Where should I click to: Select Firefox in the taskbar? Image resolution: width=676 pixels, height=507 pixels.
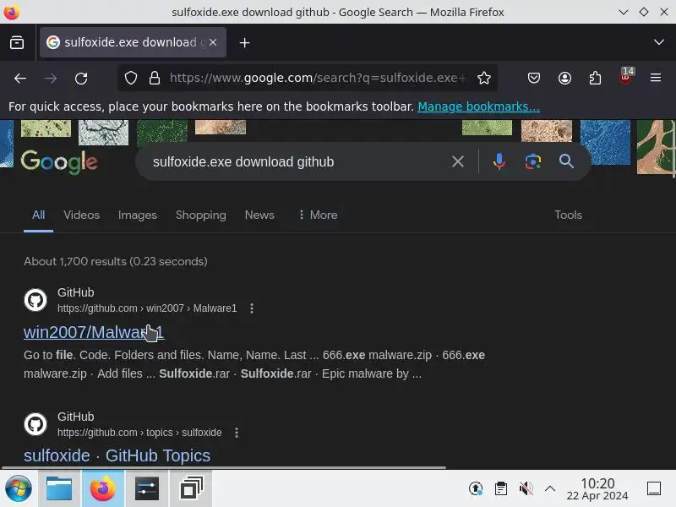(x=102, y=488)
